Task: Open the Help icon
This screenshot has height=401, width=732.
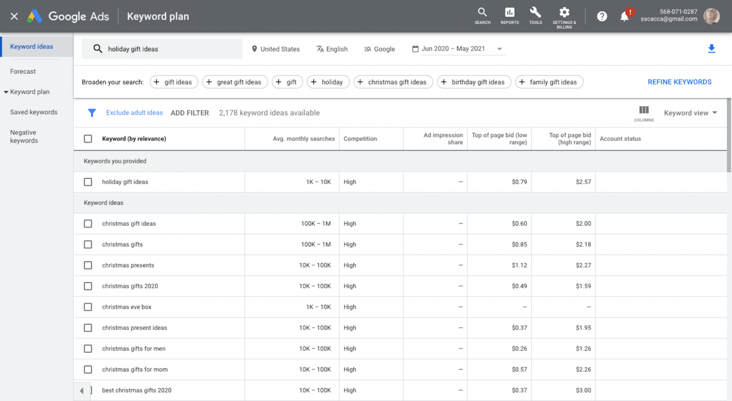Action: (602, 16)
